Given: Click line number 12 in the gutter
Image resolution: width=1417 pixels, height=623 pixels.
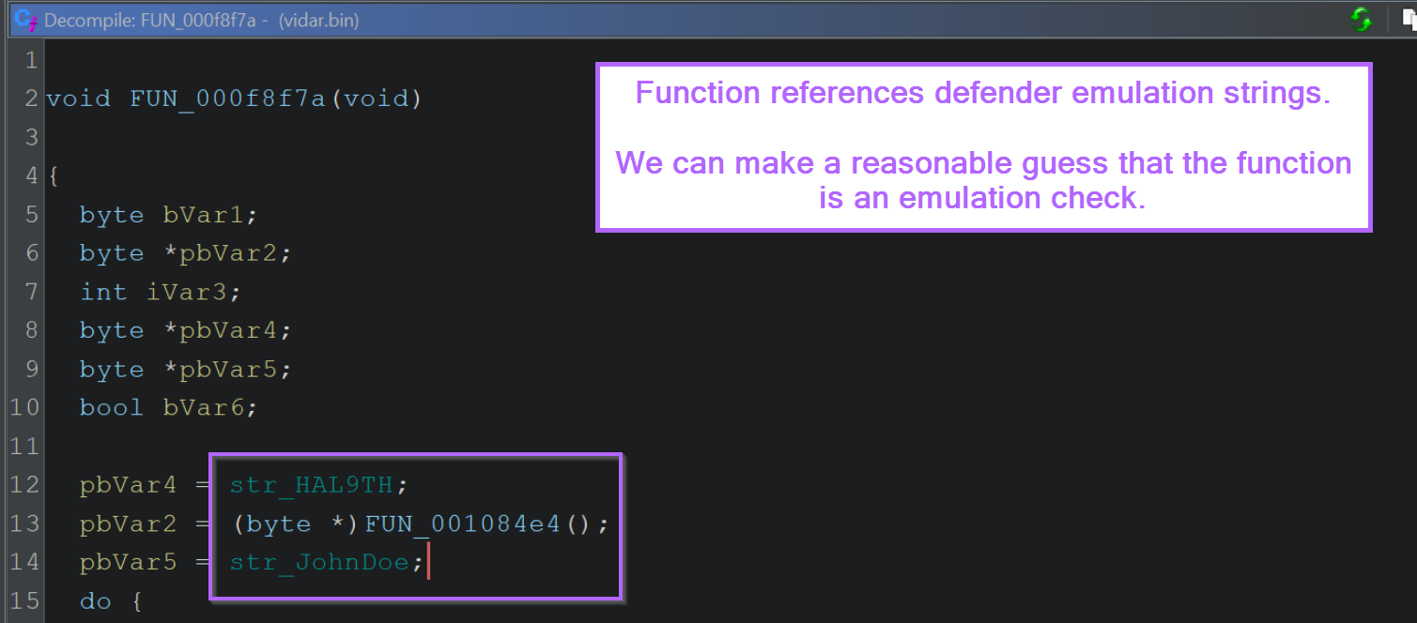Looking at the screenshot, I should point(24,485).
